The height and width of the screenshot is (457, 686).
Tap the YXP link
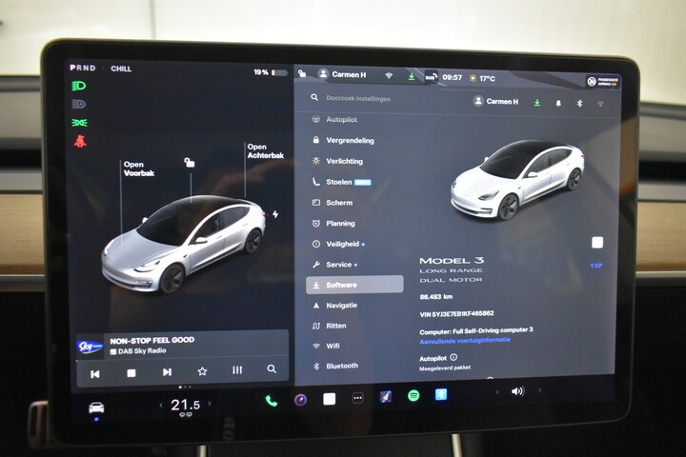[x=595, y=266]
